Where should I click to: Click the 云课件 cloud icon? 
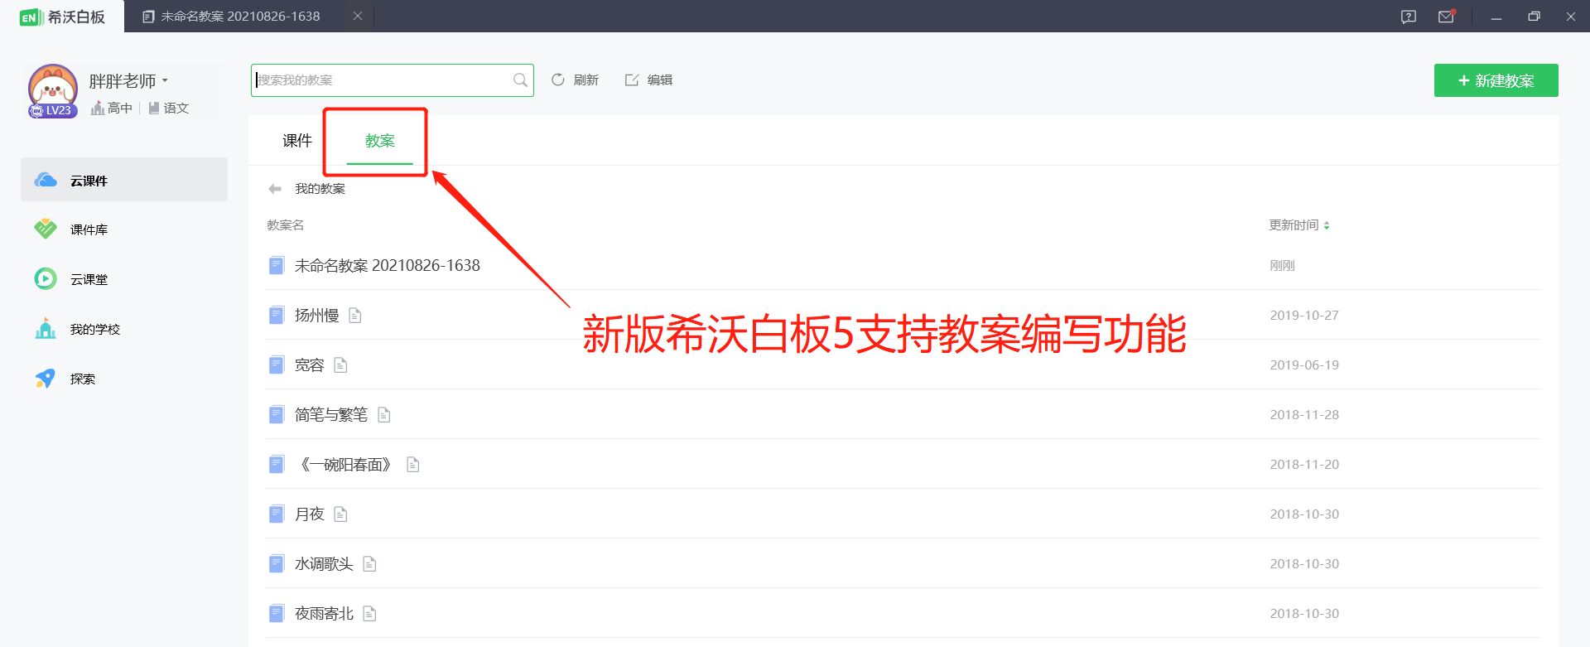tap(46, 180)
